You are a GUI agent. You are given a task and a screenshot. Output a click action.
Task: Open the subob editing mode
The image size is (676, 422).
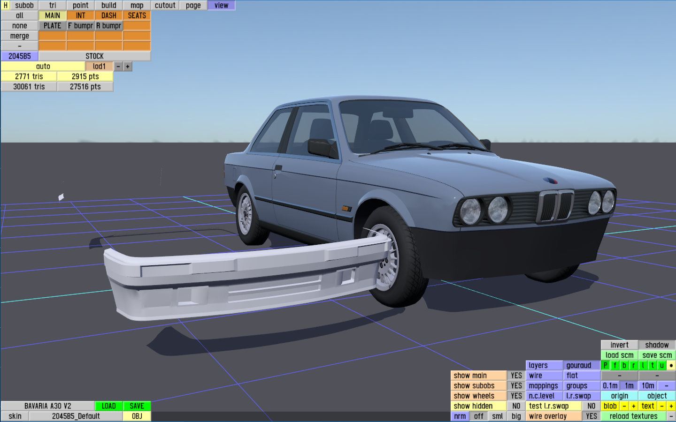[24, 5]
